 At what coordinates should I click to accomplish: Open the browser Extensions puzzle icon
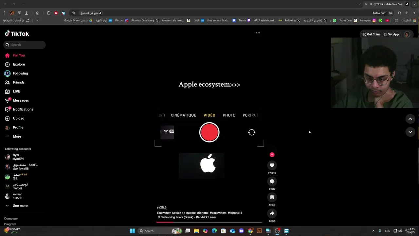tap(49, 13)
